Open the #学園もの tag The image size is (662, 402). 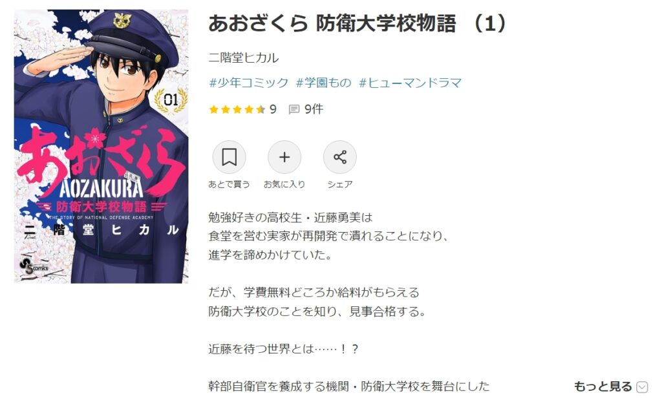[323, 83]
